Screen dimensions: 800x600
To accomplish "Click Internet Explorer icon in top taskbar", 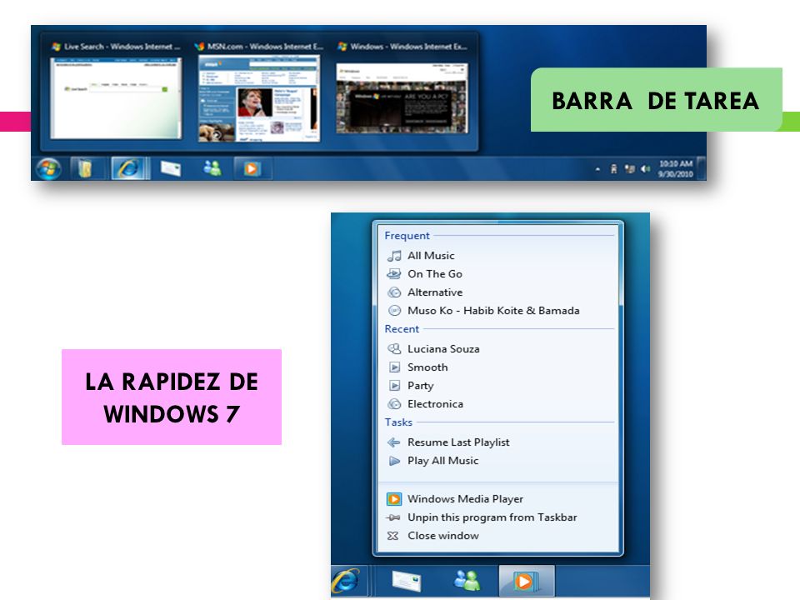I will point(130,168).
